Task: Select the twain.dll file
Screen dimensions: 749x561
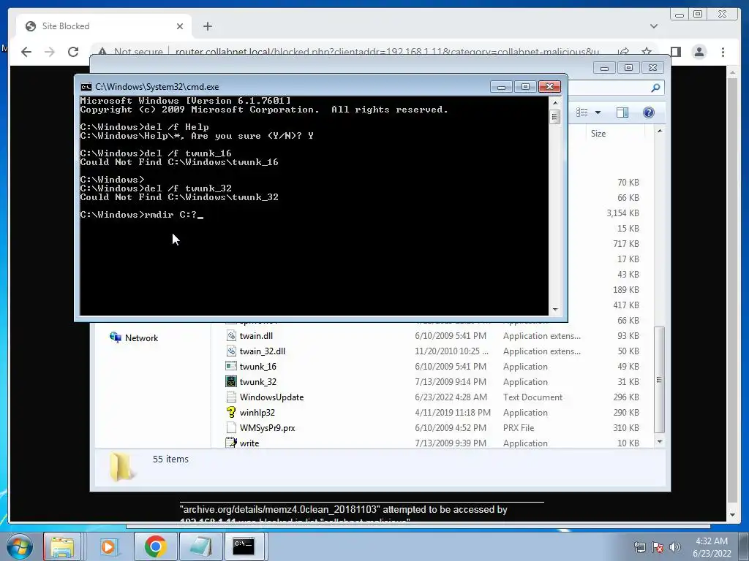Action: [256, 336]
